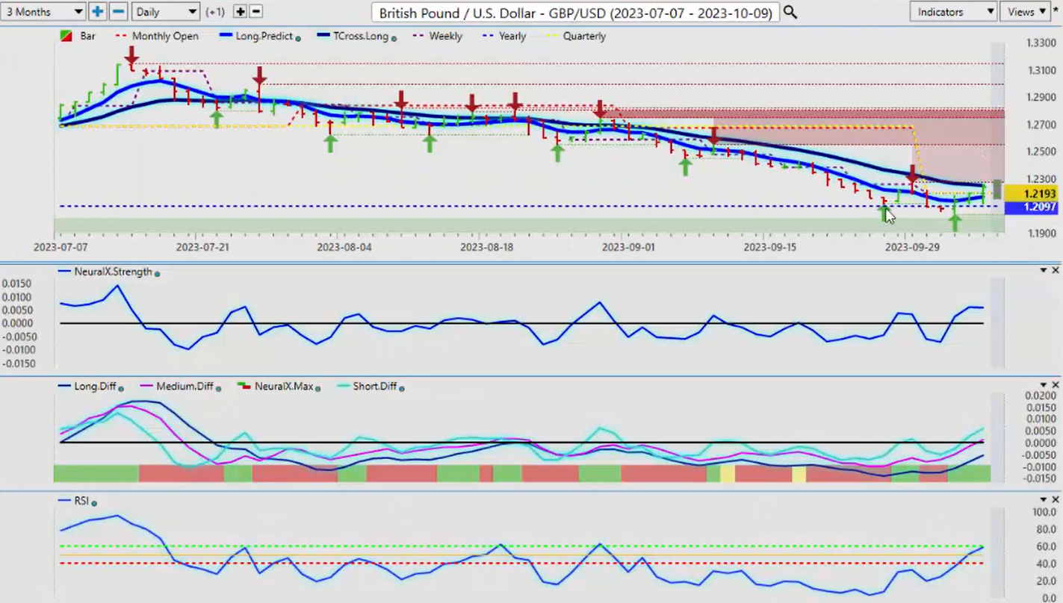This screenshot has height=603, width=1063.
Task: Open the 3 Months time range dropdown
Action: pos(43,11)
